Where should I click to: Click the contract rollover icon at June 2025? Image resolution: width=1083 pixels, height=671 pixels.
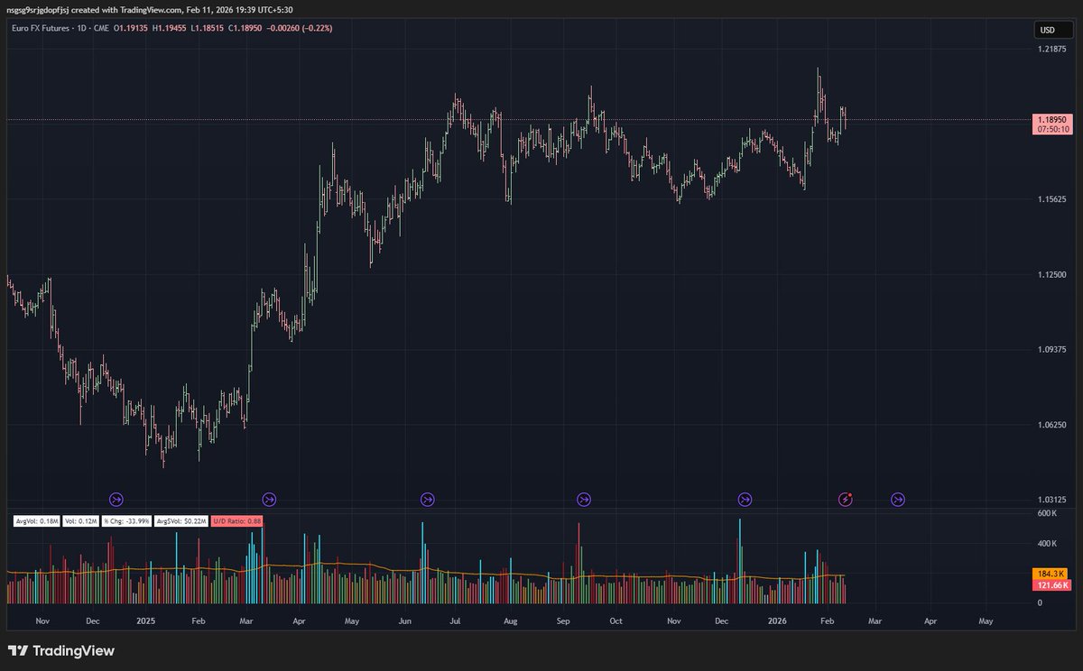click(x=428, y=499)
